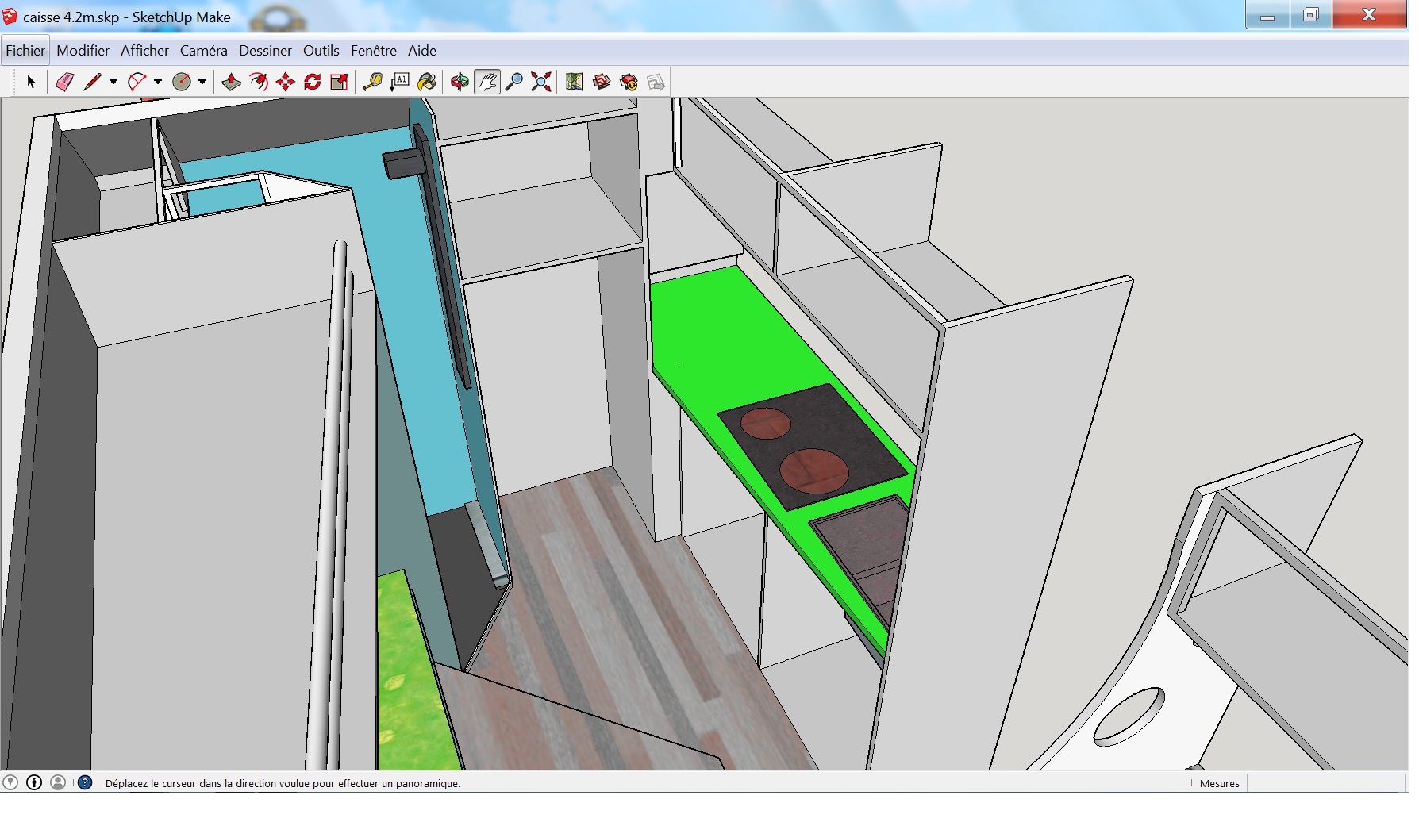Expand the Line tool dropdown arrow

(113, 82)
